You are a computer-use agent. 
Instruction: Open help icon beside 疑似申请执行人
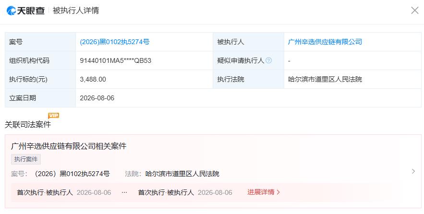268,60
